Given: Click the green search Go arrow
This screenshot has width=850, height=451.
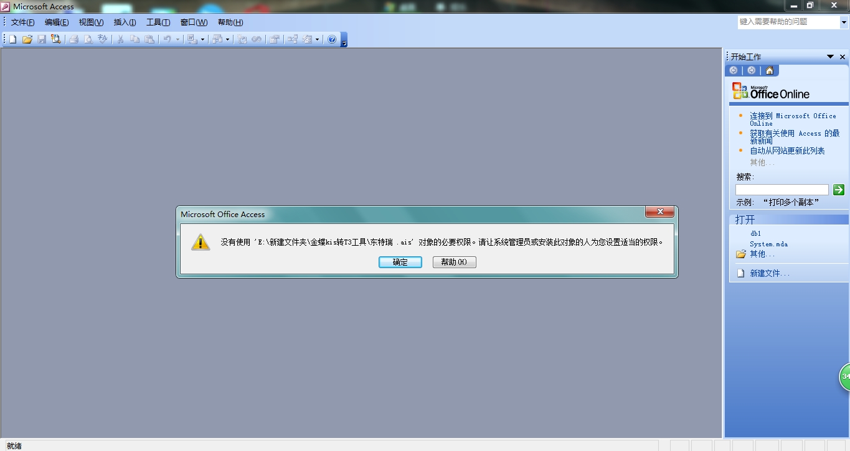Looking at the screenshot, I should pyautogui.click(x=839, y=190).
